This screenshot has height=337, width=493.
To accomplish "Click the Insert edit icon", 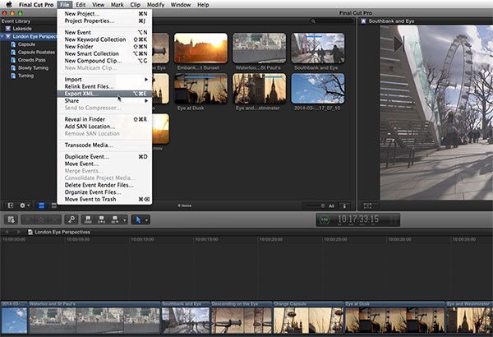I will [102, 219].
